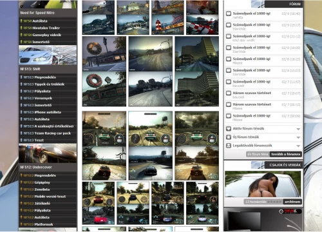The image size is (322, 232).
Task: Click speech bubble icon for 02/8 21:12 post
Action: pyautogui.click(x=229, y=36)
